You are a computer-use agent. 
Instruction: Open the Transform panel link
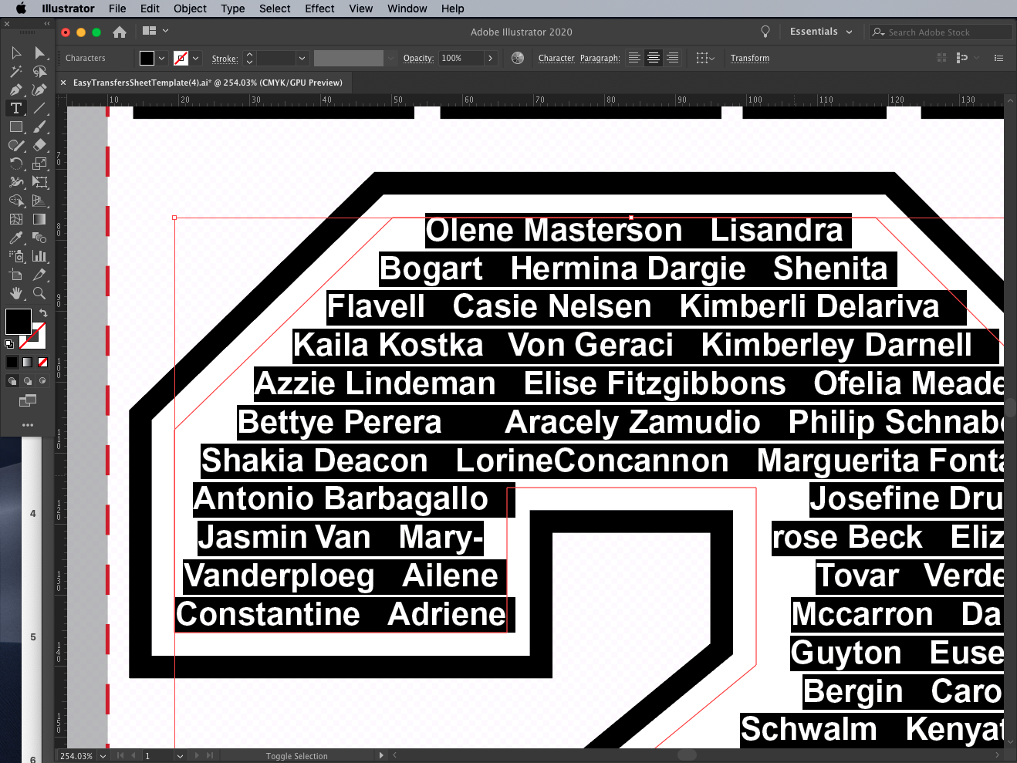pyautogui.click(x=749, y=58)
